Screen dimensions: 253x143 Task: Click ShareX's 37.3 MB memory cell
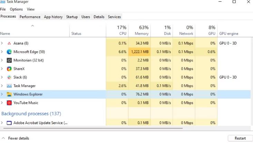(x=139, y=69)
